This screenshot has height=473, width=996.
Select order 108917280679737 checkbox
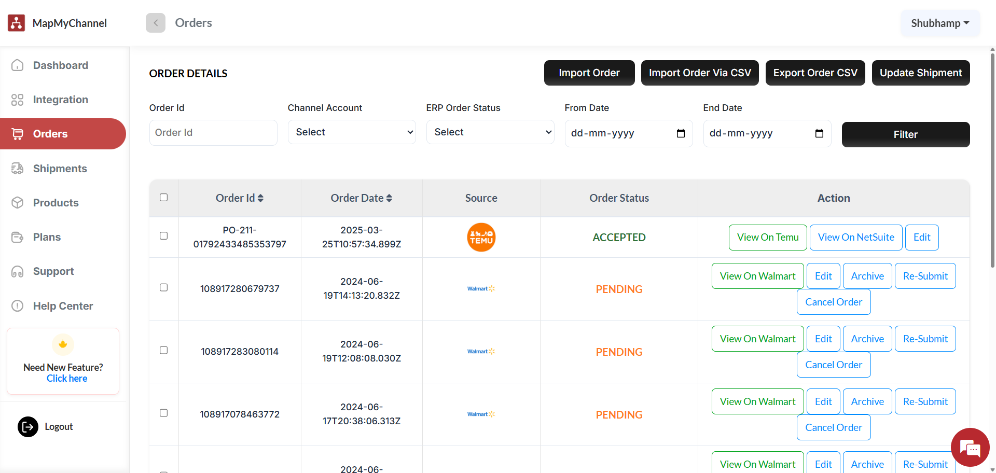coord(164,288)
